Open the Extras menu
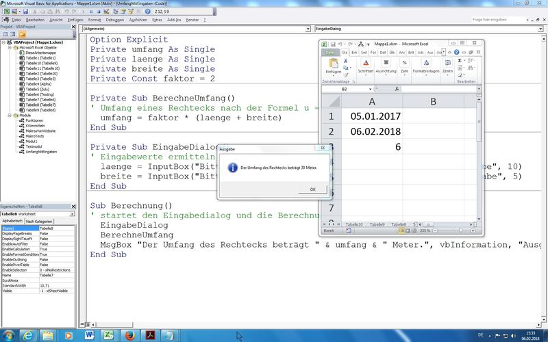Screen dimensions: 548x342 pos(158,20)
